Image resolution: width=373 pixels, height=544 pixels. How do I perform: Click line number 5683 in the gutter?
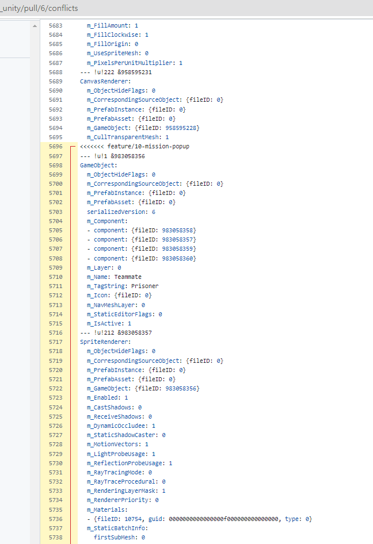[x=56, y=26]
